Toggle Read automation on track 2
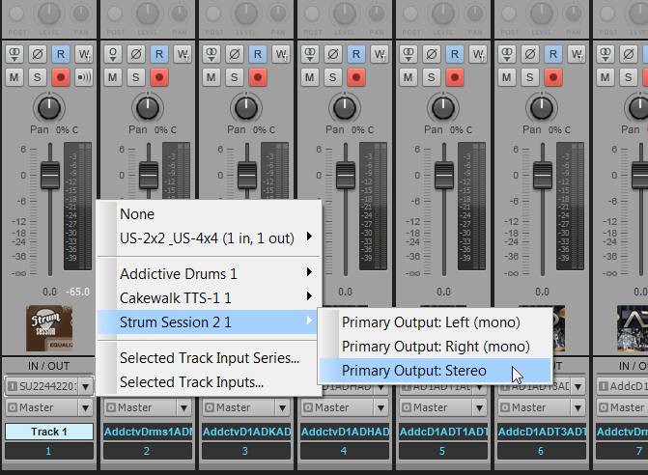 point(159,54)
